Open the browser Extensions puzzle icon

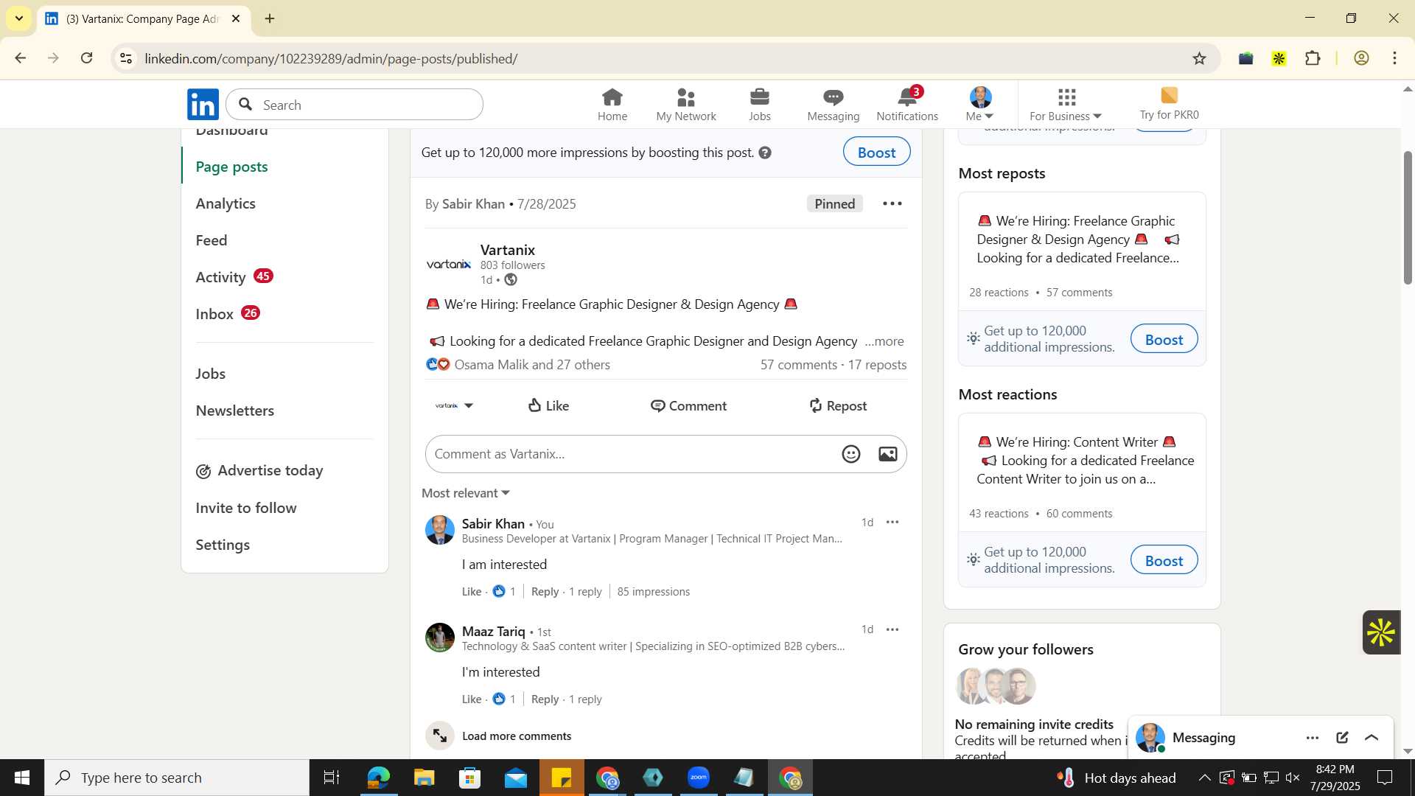pos(1313,58)
